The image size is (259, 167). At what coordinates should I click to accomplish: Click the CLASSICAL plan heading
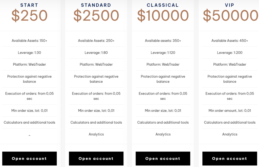click(x=163, y=5)
